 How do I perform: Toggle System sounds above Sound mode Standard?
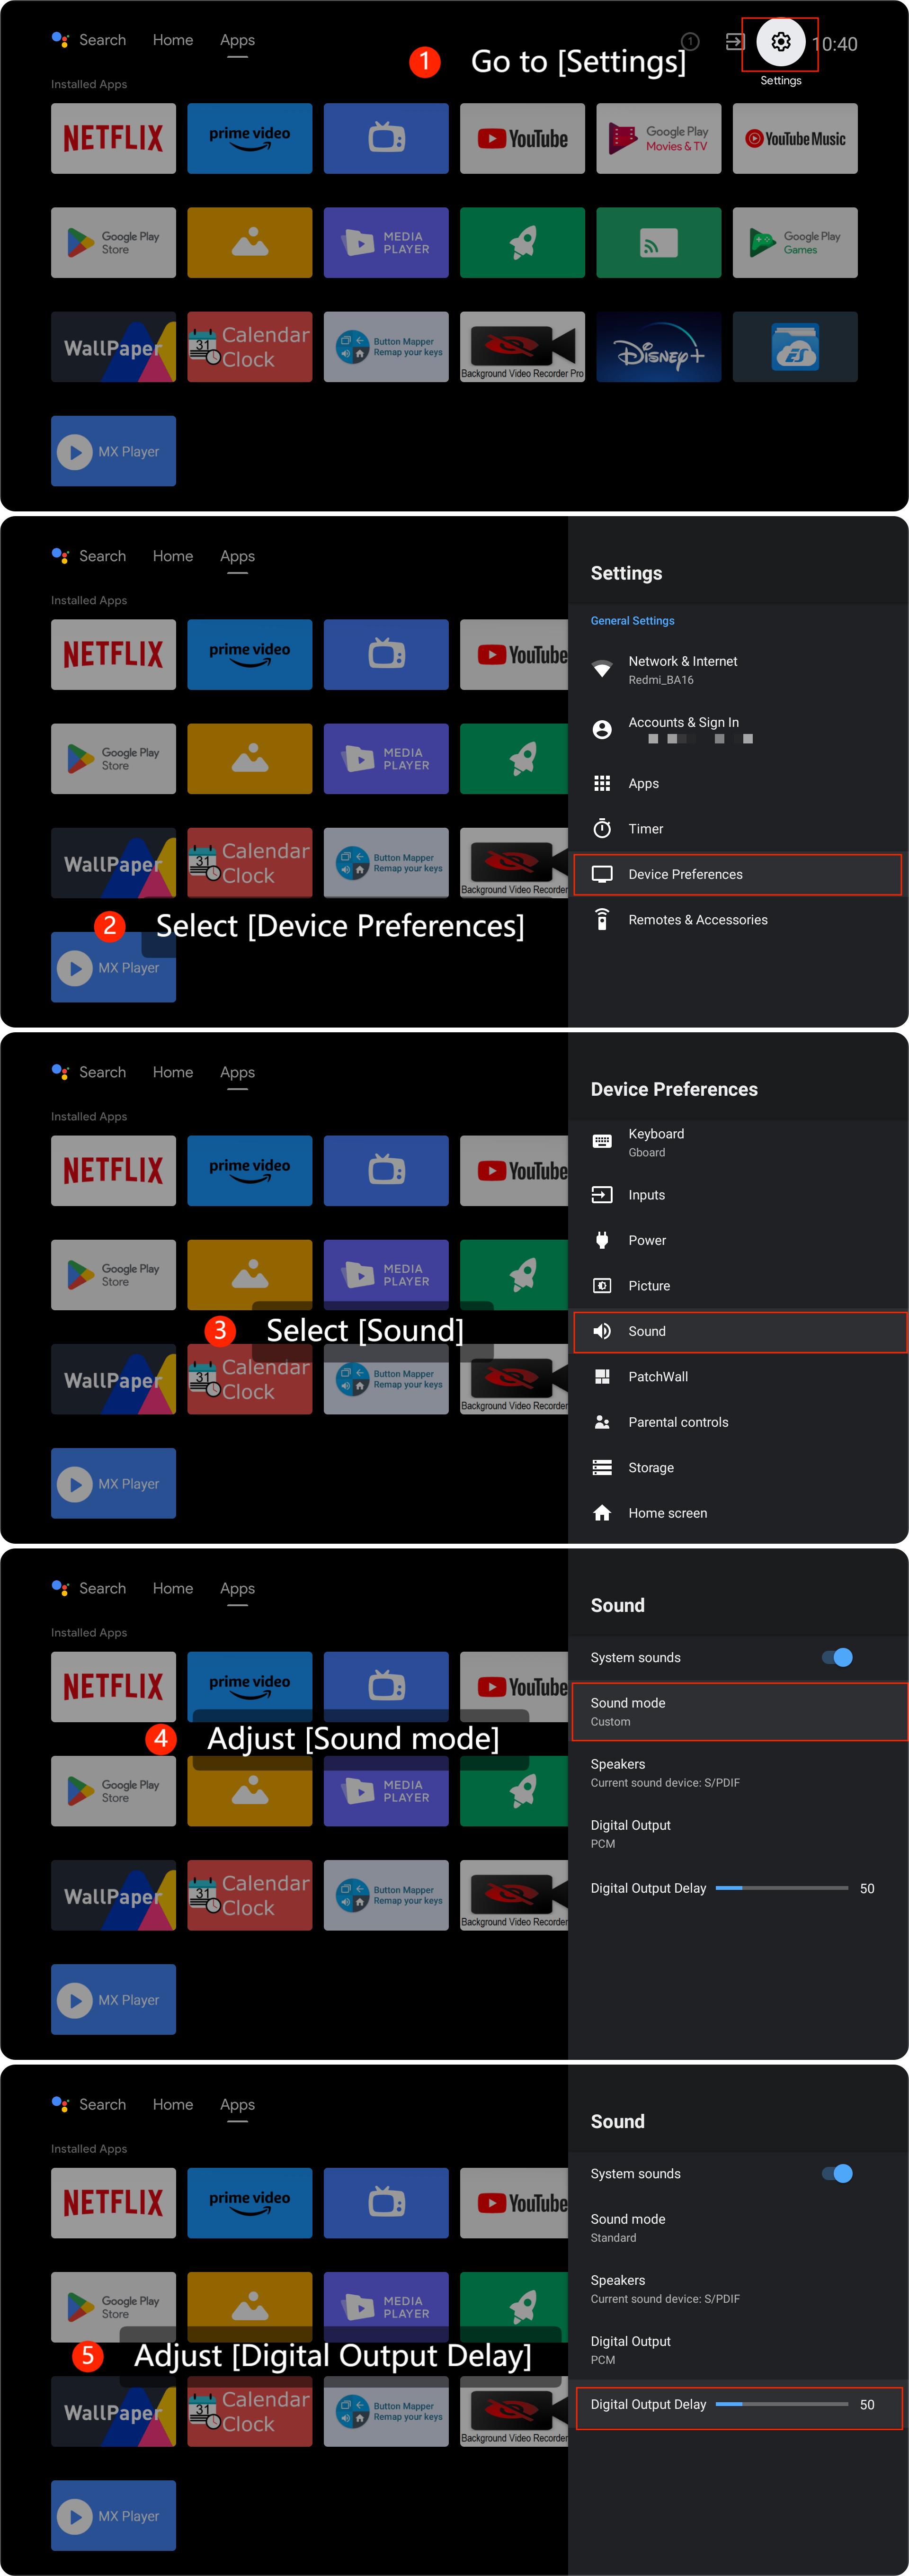[x=837, y=2173]
